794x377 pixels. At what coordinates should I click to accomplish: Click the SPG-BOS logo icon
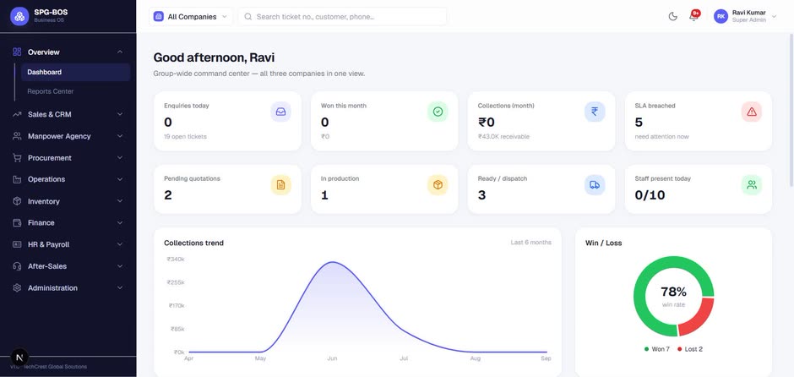[19, 16]
